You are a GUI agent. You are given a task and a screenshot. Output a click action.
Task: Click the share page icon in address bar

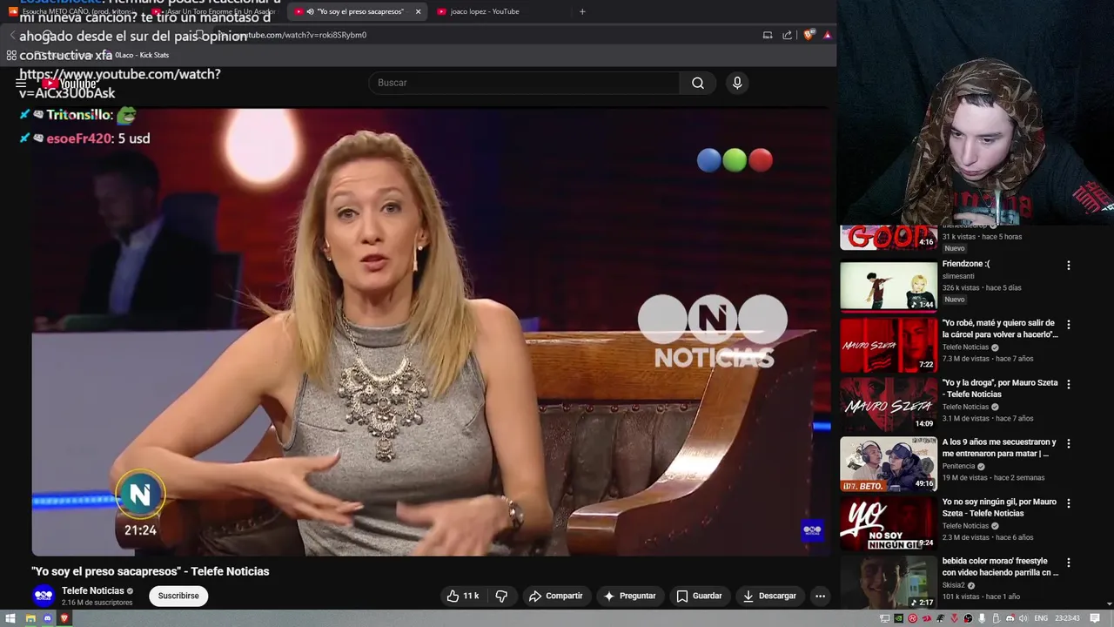[x=787, y=35]
